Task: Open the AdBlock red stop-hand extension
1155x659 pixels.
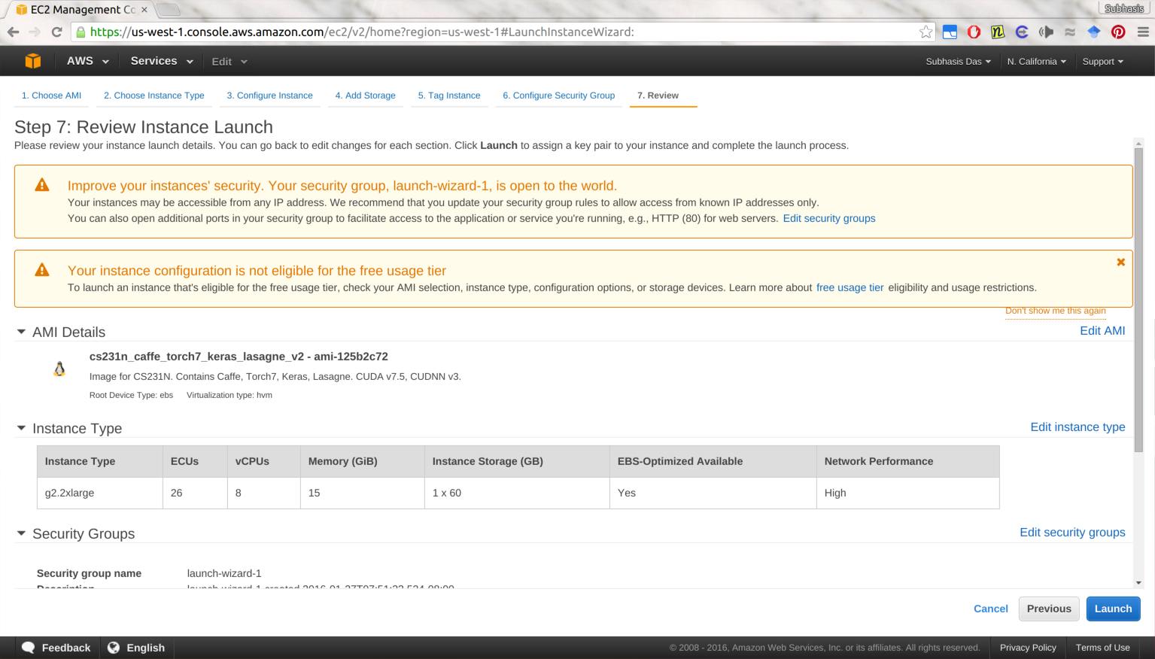Action: pos(974,32)
